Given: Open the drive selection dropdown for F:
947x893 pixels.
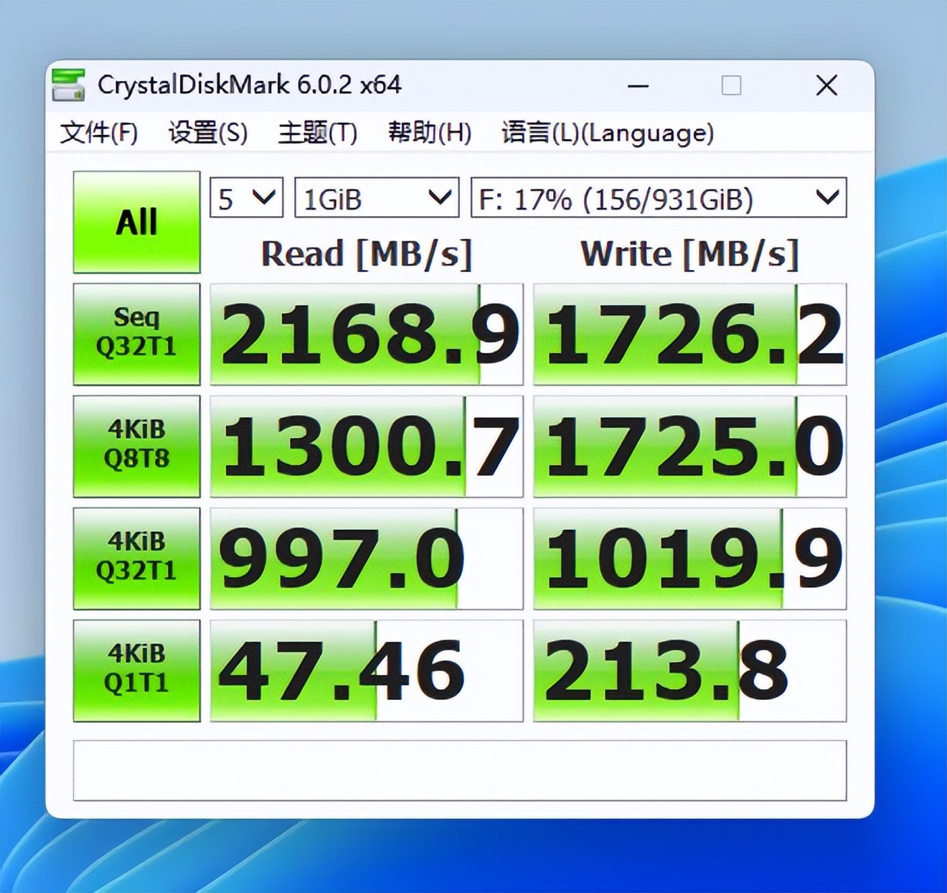Looking at the screenshot, I should [656, 200].
